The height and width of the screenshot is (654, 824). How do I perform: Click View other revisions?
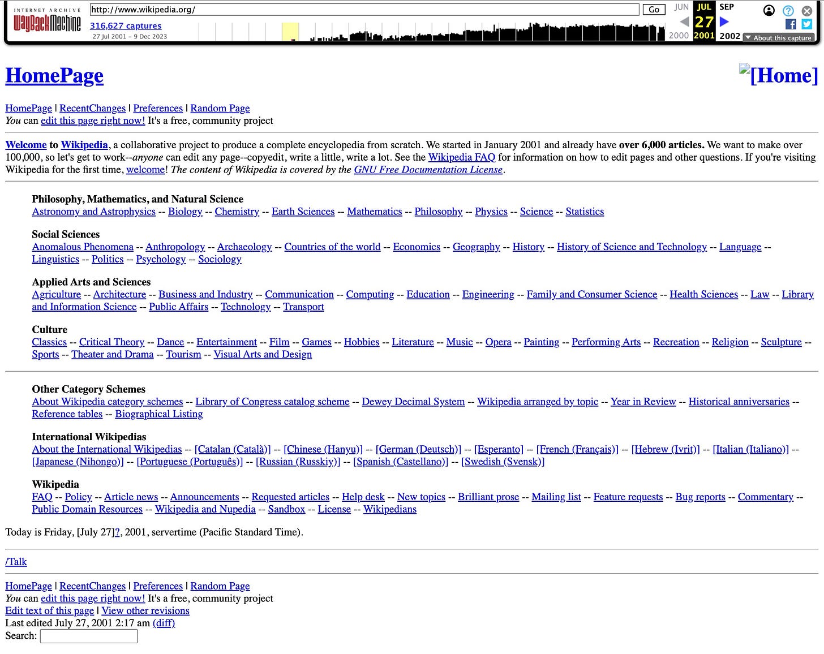(145, 611)
